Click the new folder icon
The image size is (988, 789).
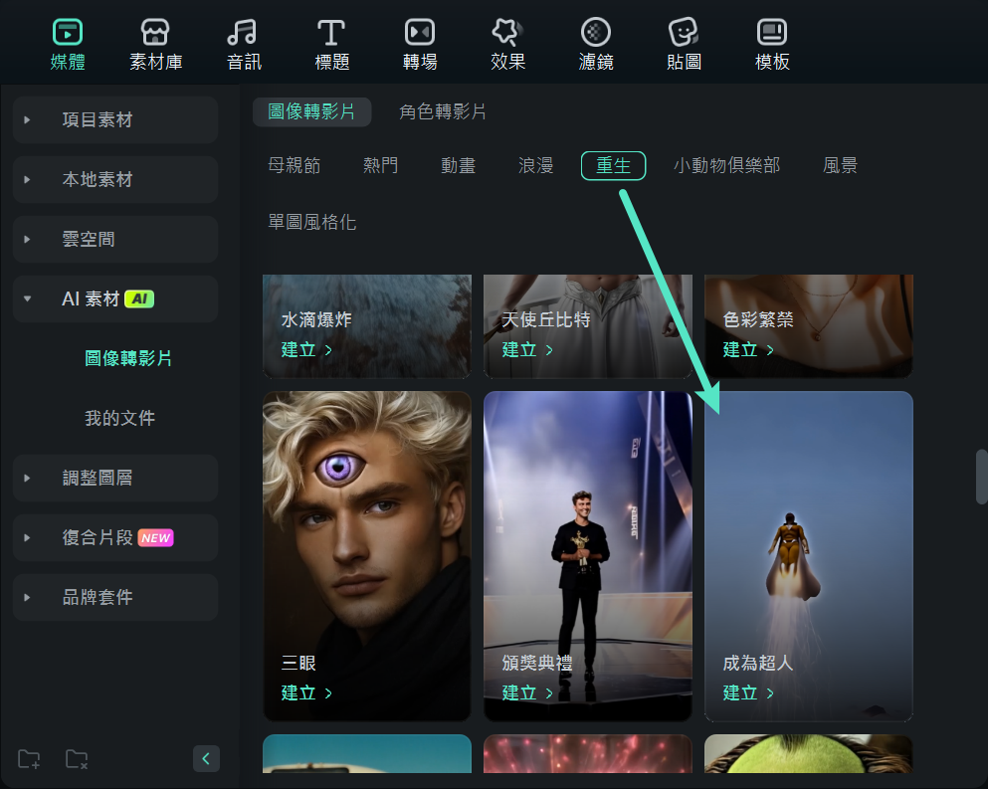point(29,759)
